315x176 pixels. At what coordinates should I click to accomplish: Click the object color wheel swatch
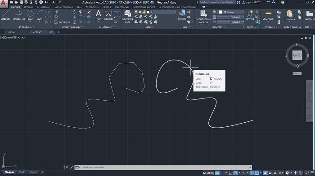(x=214, y=12)
